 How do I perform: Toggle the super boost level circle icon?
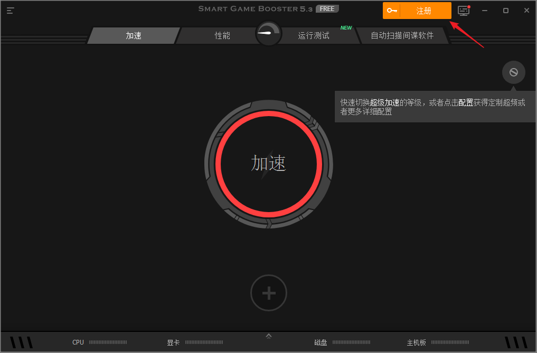(513, 72)
